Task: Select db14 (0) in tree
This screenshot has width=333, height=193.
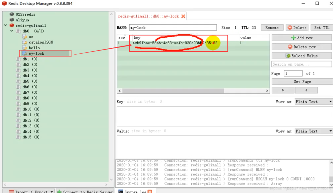Action: (x=31, y=131)
